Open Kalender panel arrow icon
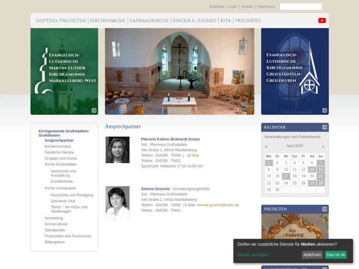 click(325, 127)
